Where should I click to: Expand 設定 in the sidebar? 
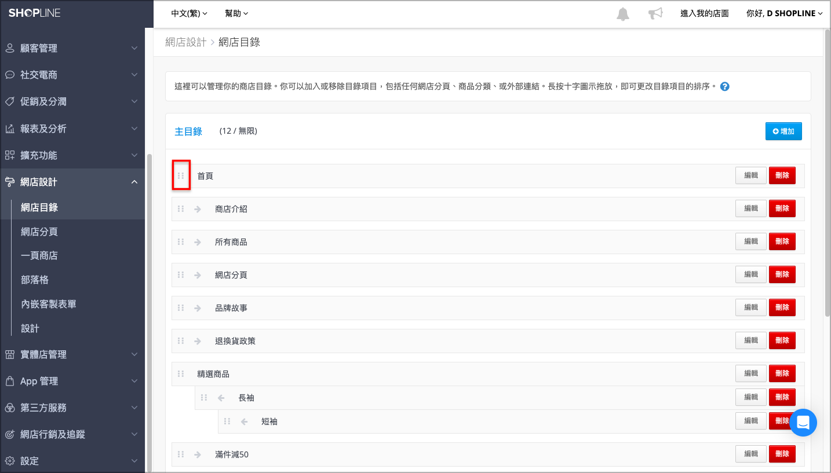(x=72, y=461)
